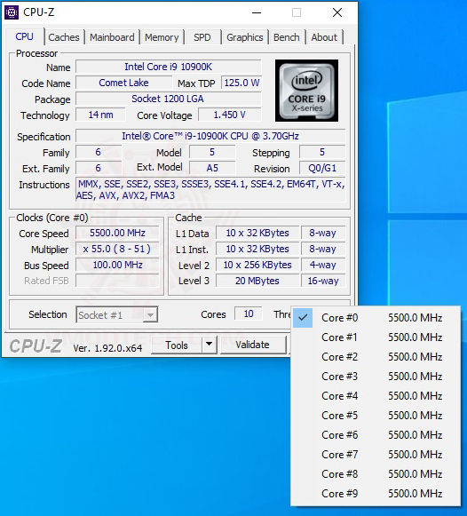Click the Level 2 value '10 x 256 KBytes'
Viewport: 467px width, 516px height.
tap(257, 265)
